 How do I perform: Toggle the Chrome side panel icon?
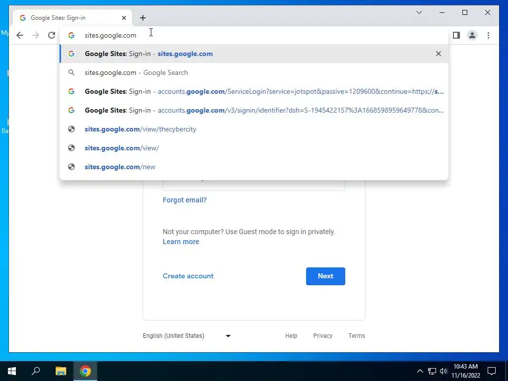[456, 35]
